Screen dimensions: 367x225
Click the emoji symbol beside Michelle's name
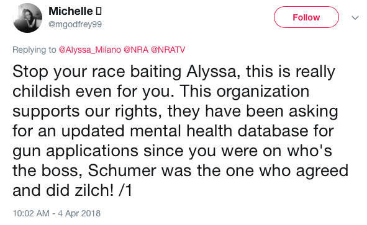pyautogui.click(x=99, y=11)
